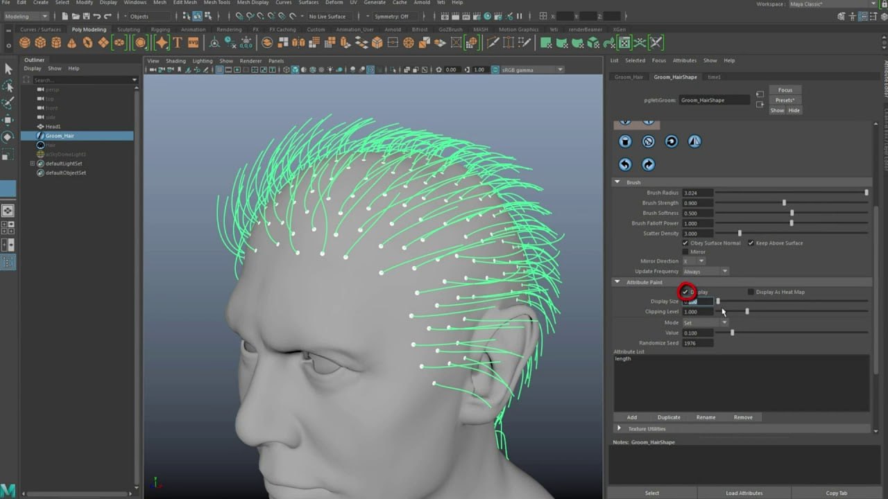
Task: Select Groom_Hair in the Outliner
Action: click(77, 136)
